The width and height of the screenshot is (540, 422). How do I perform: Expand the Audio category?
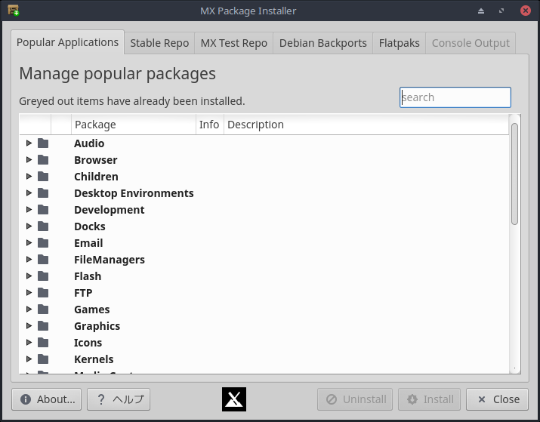(x=29, y=143)
